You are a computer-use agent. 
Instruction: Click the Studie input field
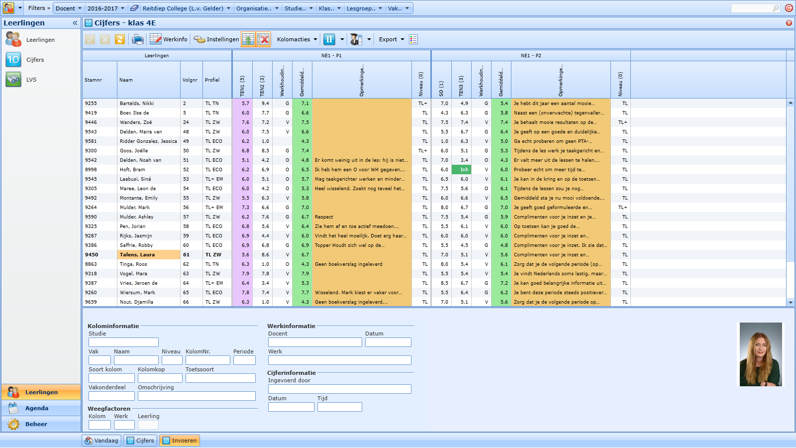pyautogui.click(x=123, y=342)
